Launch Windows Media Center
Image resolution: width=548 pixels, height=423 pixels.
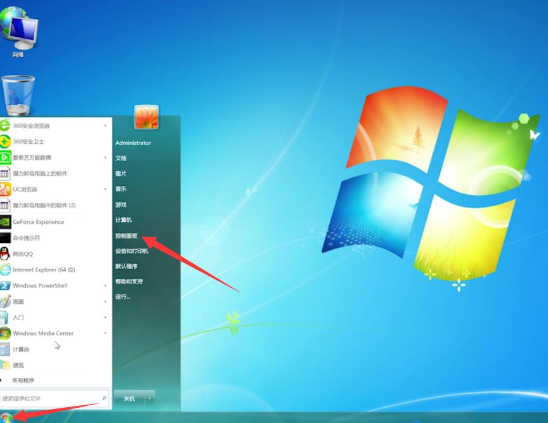(x=55, y=334)
